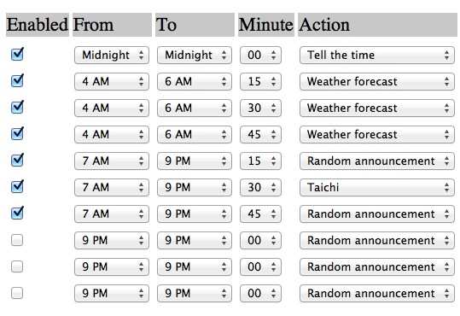This screenshot has height=316, width=460.
Task: Open minute 00 dropdown in last row
Action: (260, 293)
